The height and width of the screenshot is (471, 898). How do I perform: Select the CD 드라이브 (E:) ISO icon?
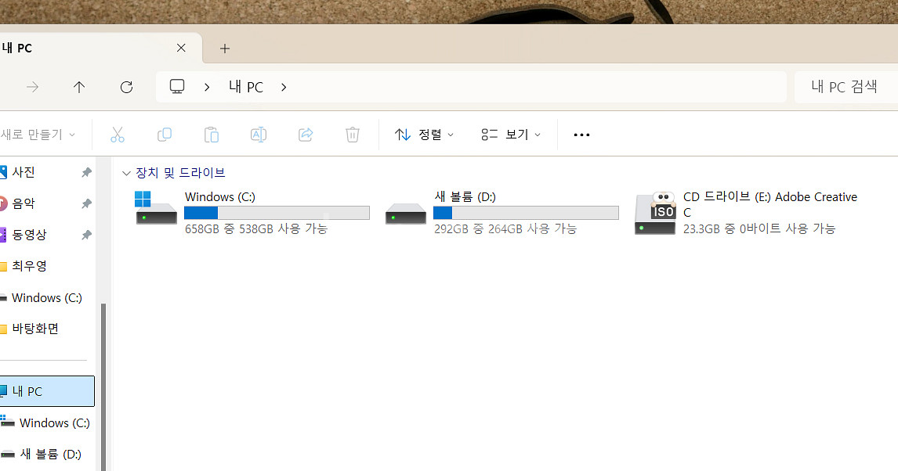tap(655, 214)
